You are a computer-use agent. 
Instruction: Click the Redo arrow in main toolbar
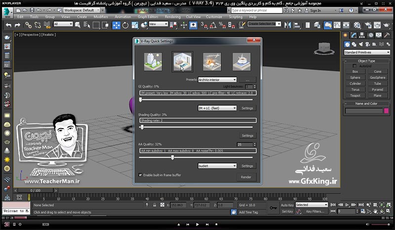[x=17, y=25]
